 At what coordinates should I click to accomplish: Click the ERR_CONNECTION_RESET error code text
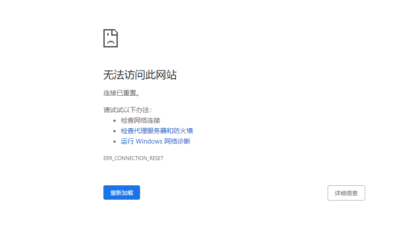(133, 158)
